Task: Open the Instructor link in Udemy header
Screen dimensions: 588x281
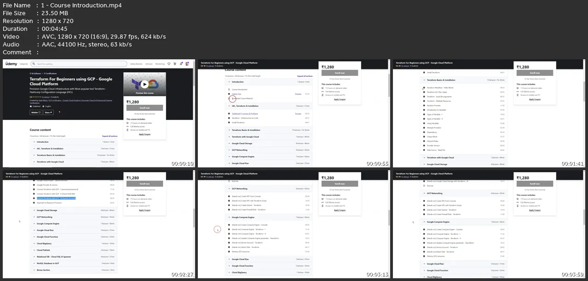Action: click(x=149, y=64)
